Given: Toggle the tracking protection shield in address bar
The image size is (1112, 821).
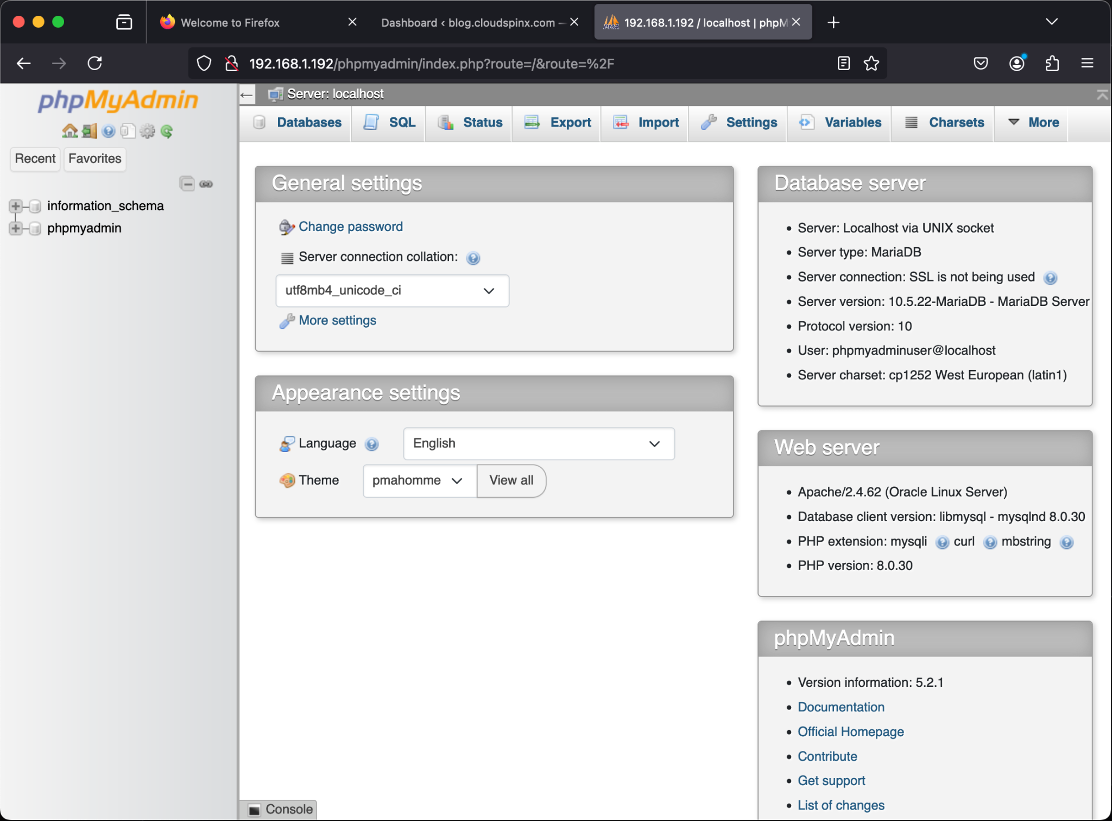Looking at the screenshot, I should coord(204,63).
